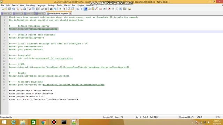Screen dimensions: 223x125
Task: Zoom out using the toolbar icon
Action: click(64, 9)
